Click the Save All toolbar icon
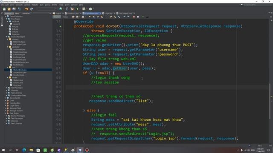This screenshot has height=153, width=273. [19, 9]
